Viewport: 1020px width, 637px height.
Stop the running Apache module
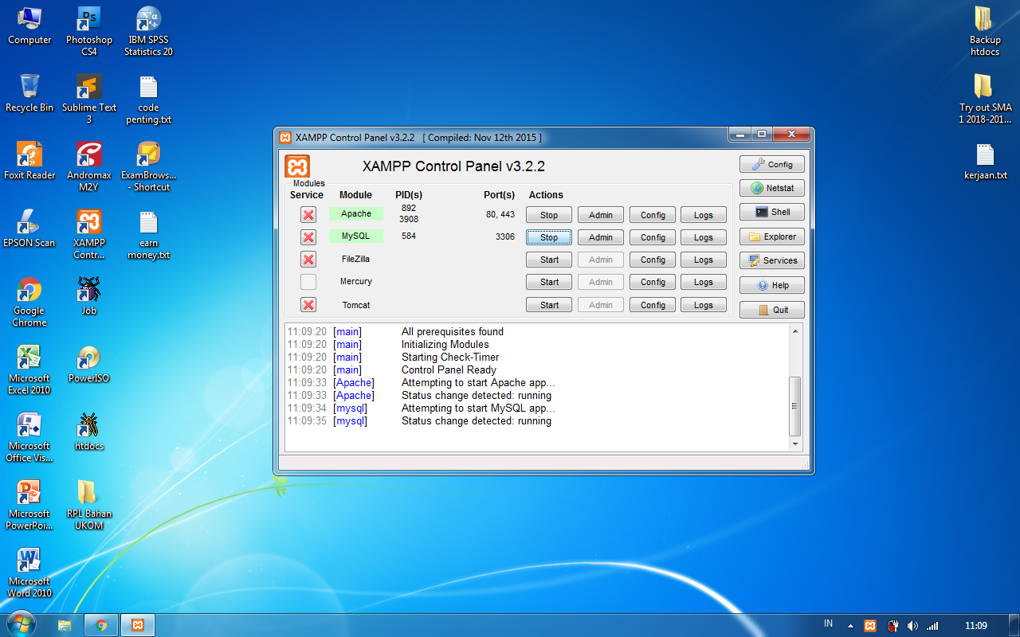[548, 214]
